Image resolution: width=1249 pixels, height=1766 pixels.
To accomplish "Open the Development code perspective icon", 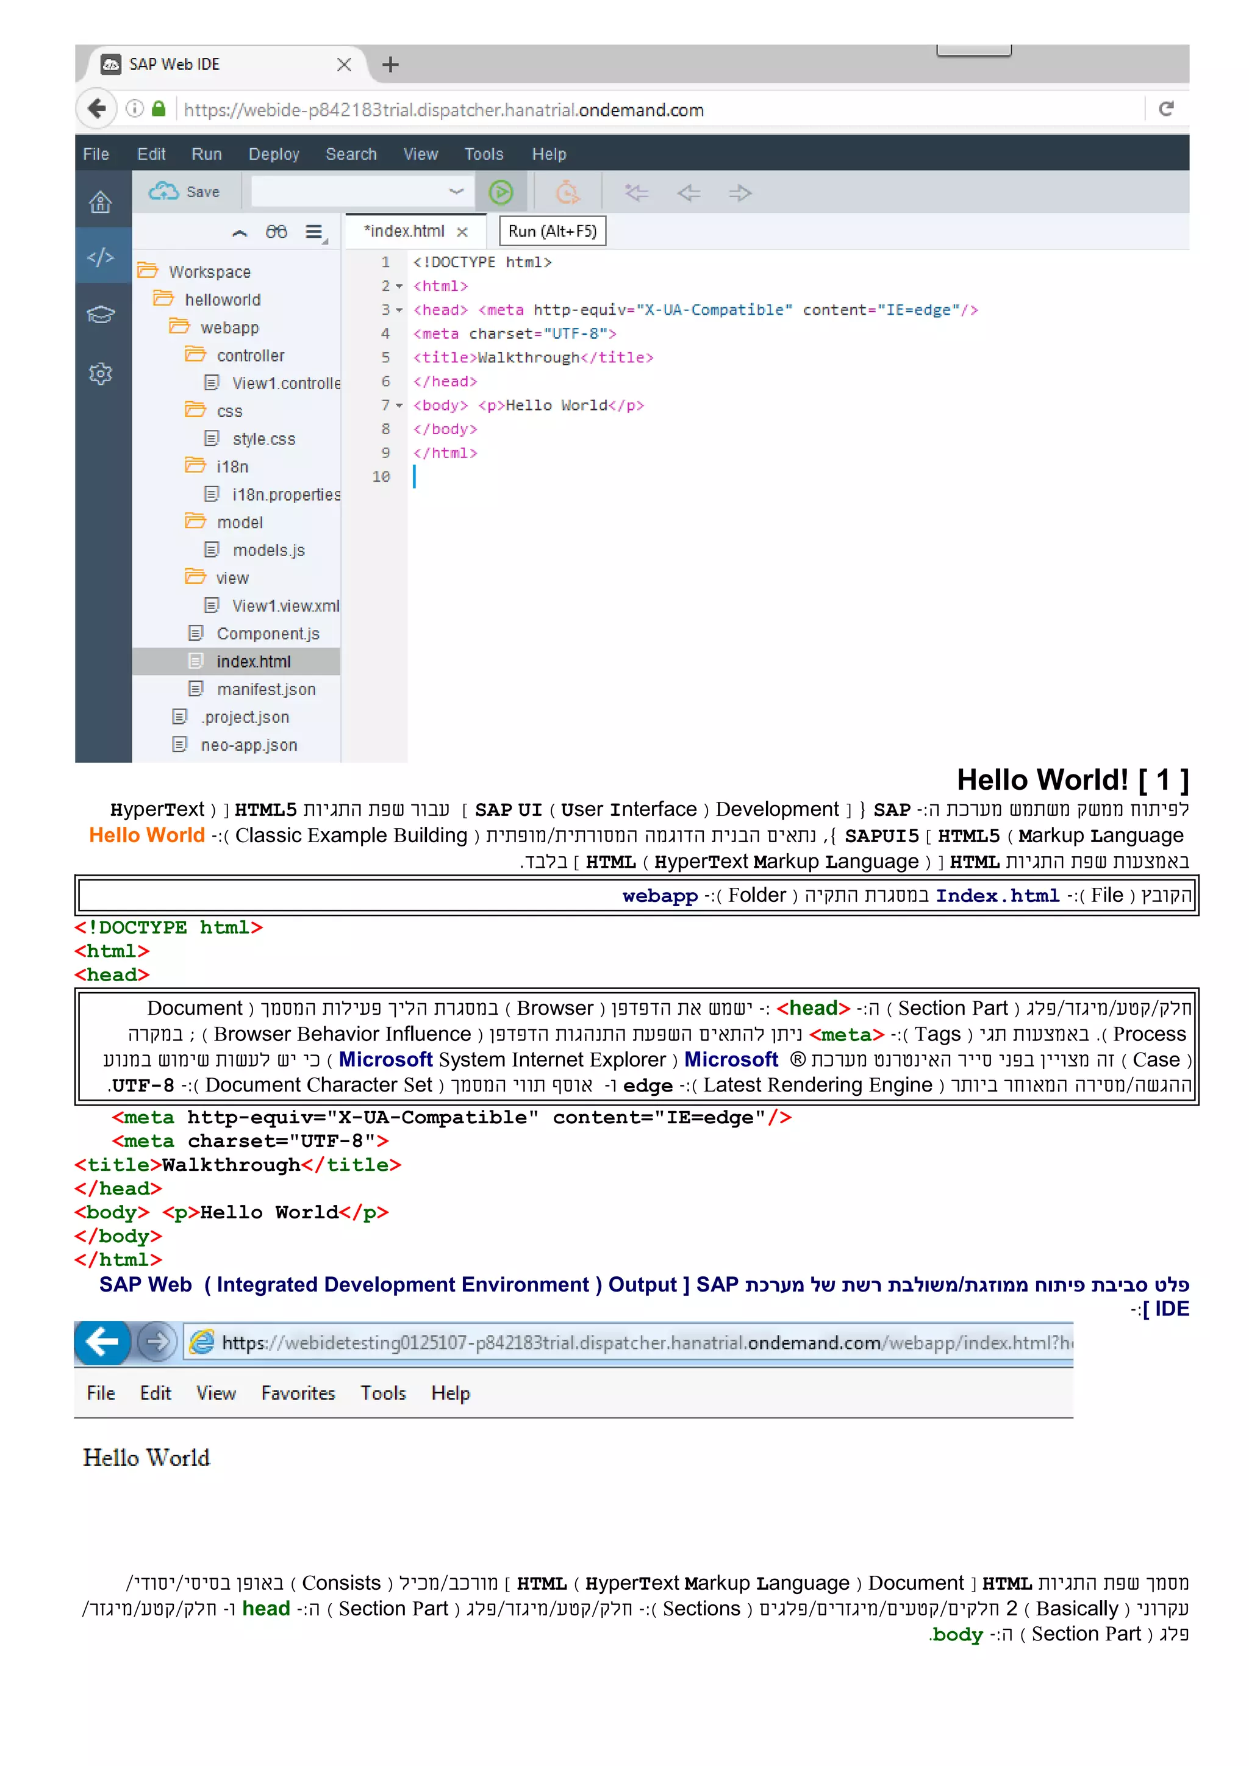I will (x=101, y=257).
